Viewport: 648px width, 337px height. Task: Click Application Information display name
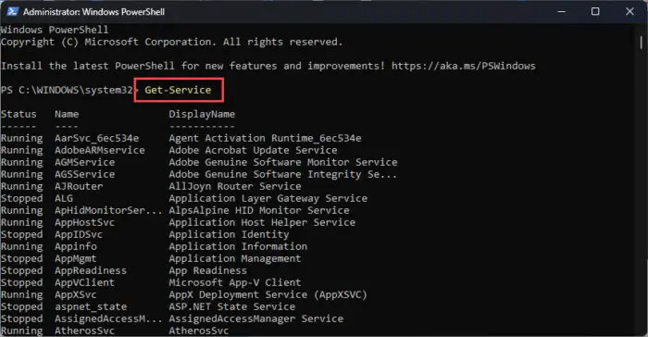(x=238, y=246)
